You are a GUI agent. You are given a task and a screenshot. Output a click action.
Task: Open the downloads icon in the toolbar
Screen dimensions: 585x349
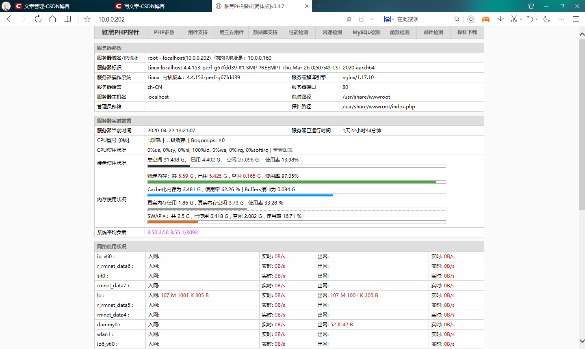tap(501, 19)
